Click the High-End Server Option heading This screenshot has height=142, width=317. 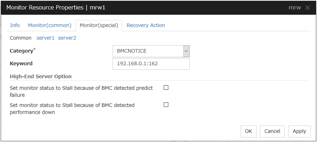[x=41, y=76]
